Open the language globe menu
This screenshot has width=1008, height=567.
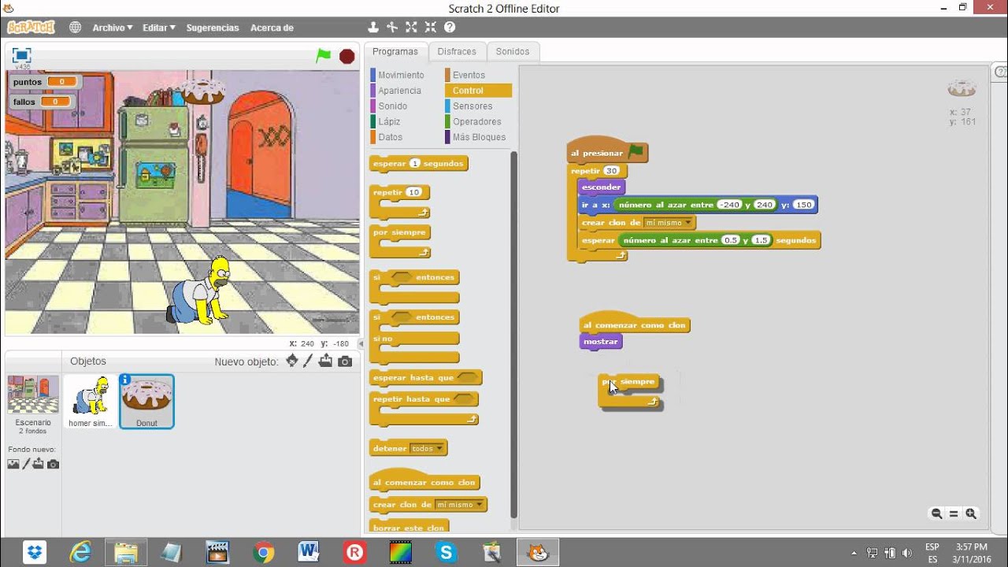75,28
